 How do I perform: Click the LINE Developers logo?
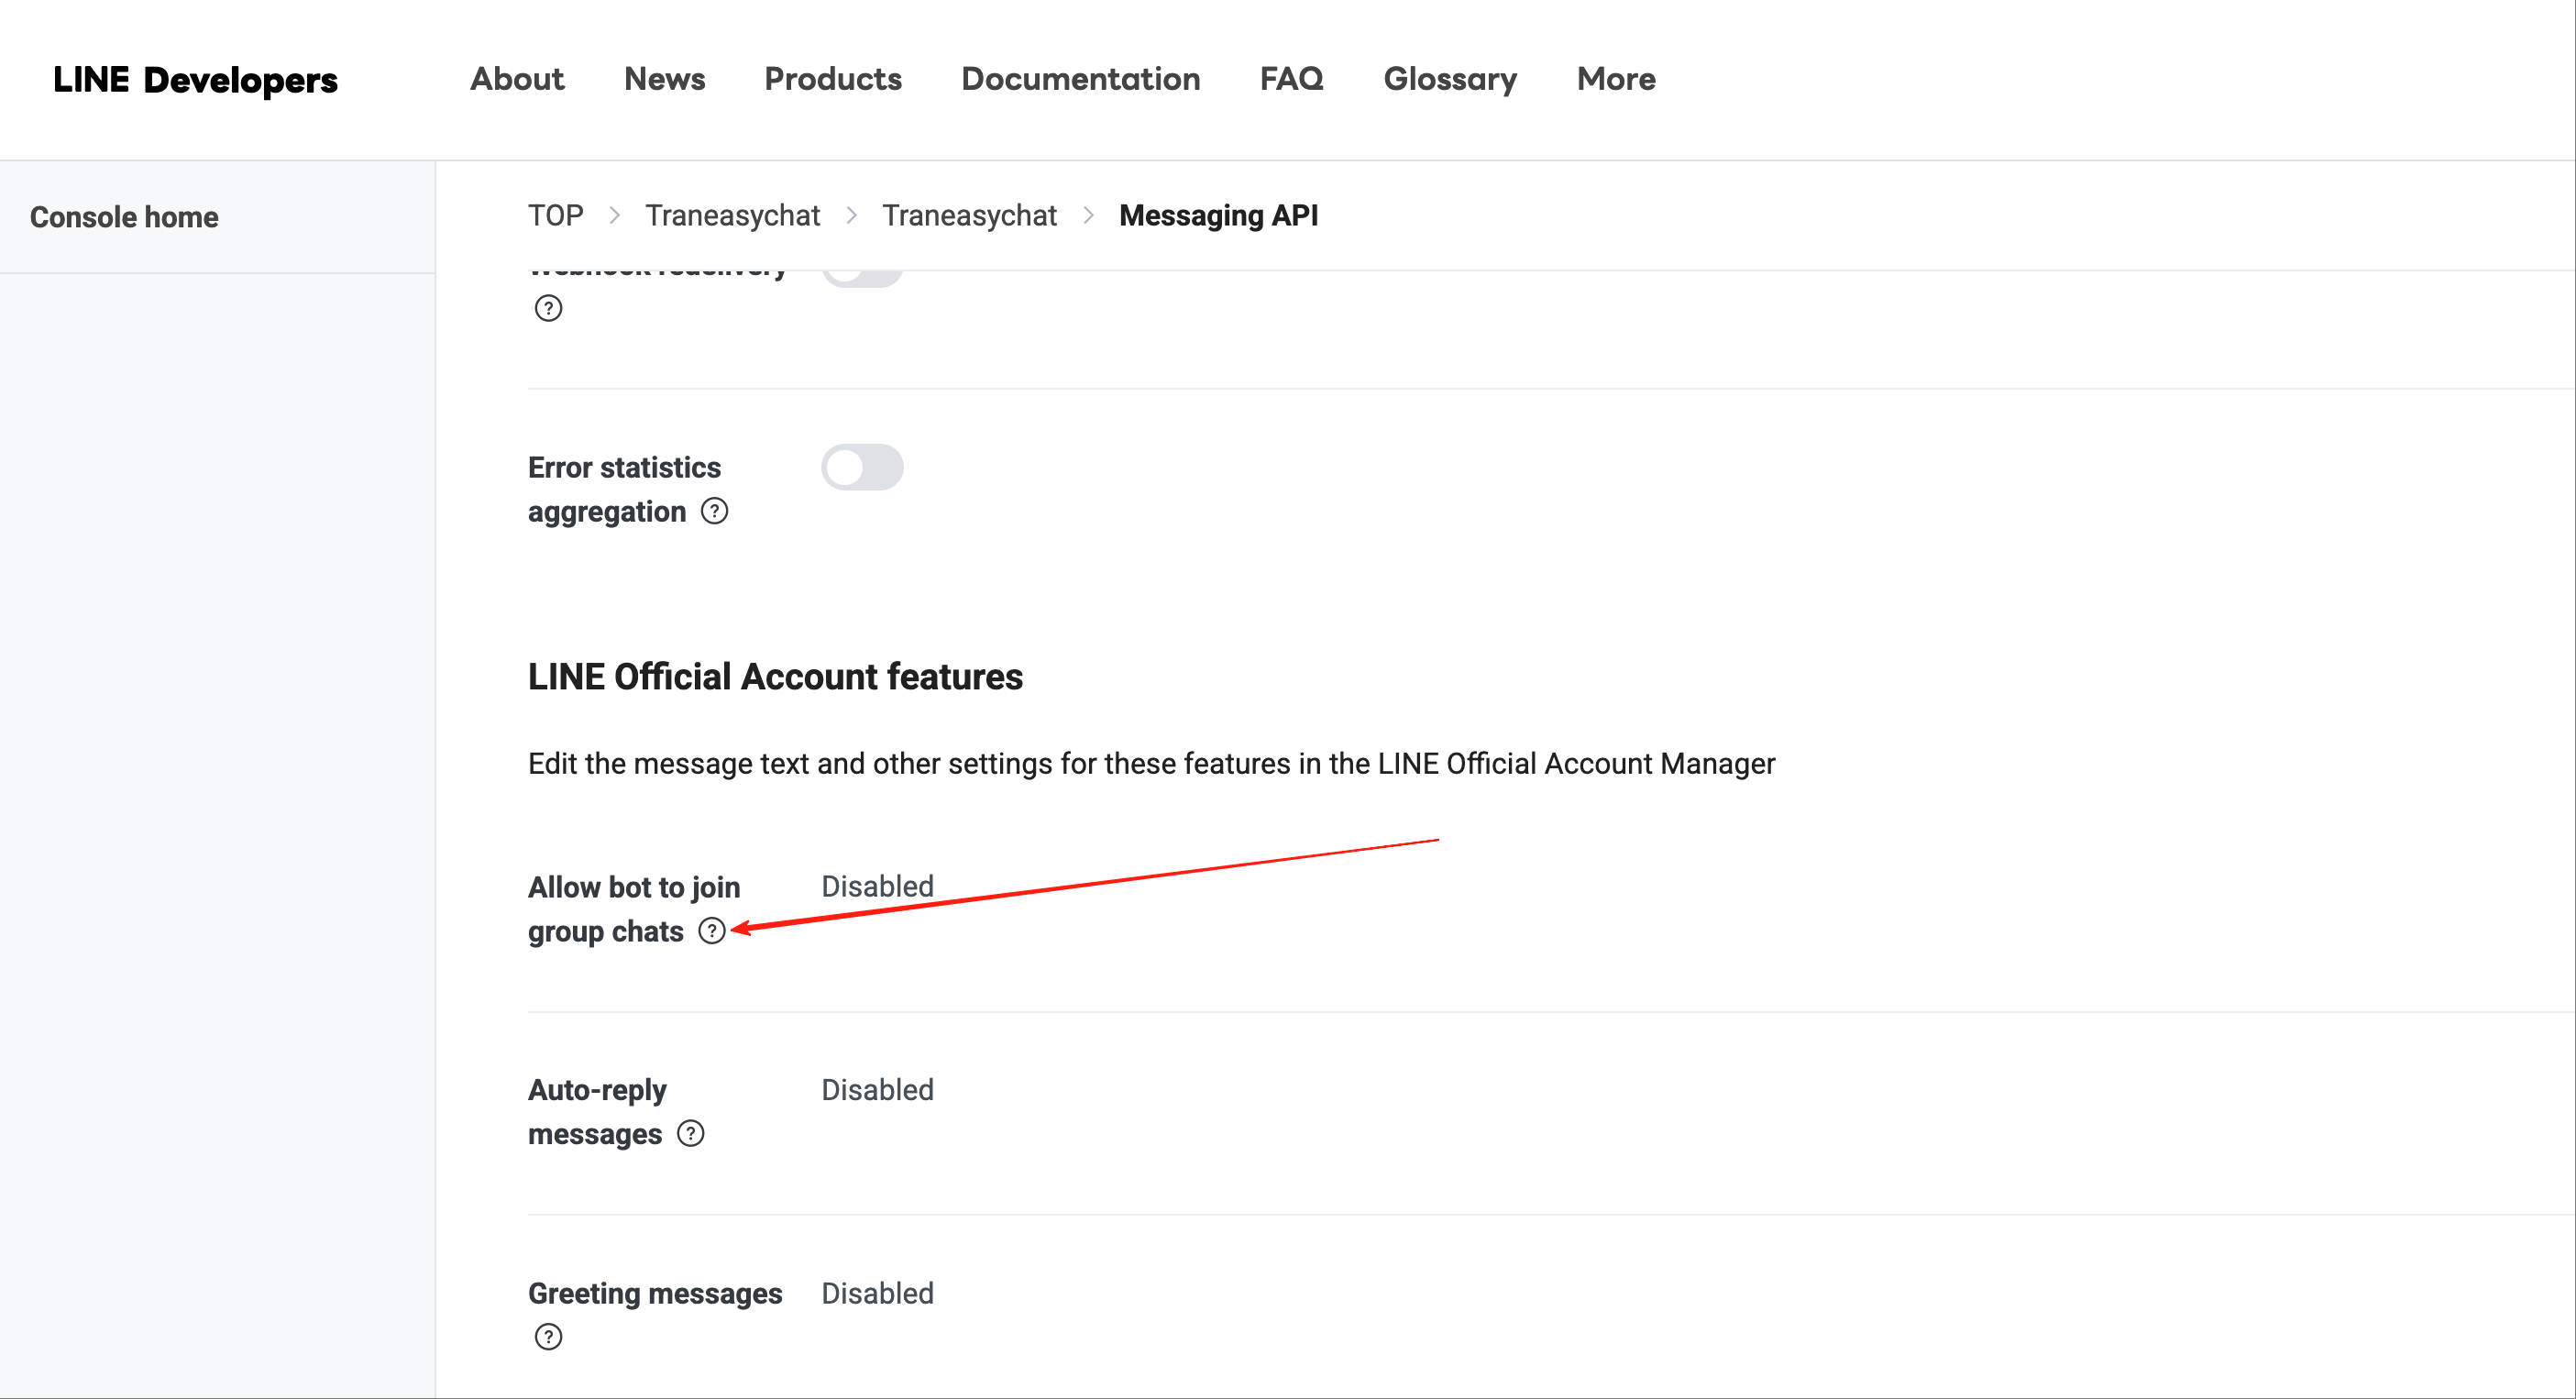coord(195,80)
